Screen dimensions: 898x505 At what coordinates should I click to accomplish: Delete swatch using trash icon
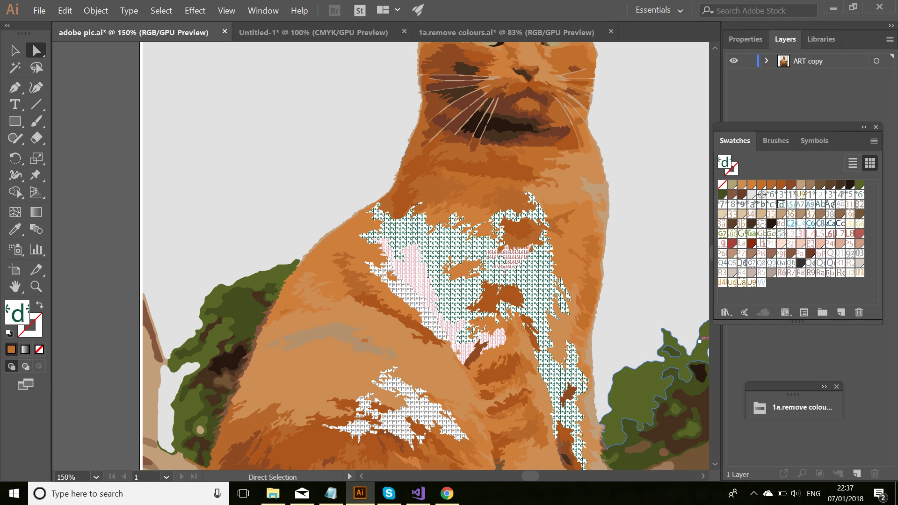859,312
